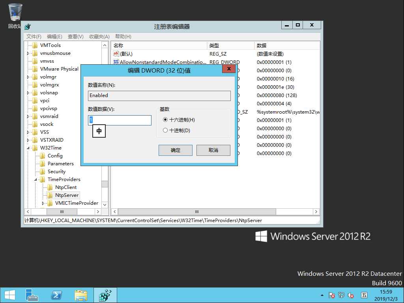Viewport: 404px width, 303px height.
Task: Click the taskbar clock 15:59
Action: click(x=386, y=292)
